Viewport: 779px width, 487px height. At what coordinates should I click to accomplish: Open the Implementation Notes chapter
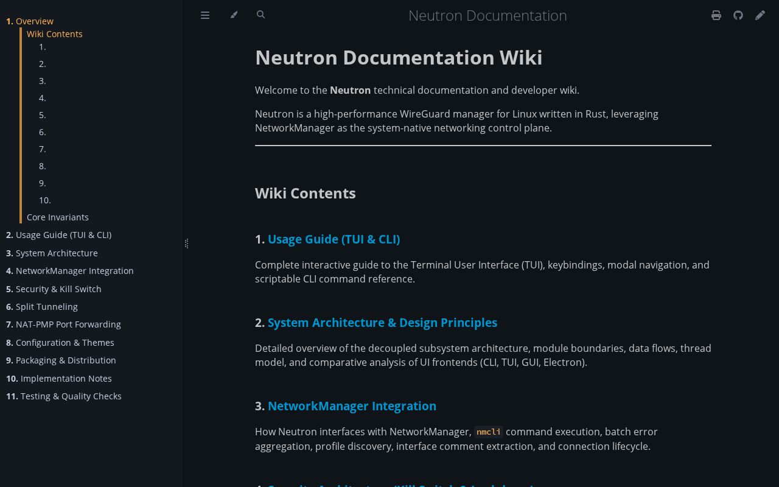click(x=59, y=379)
